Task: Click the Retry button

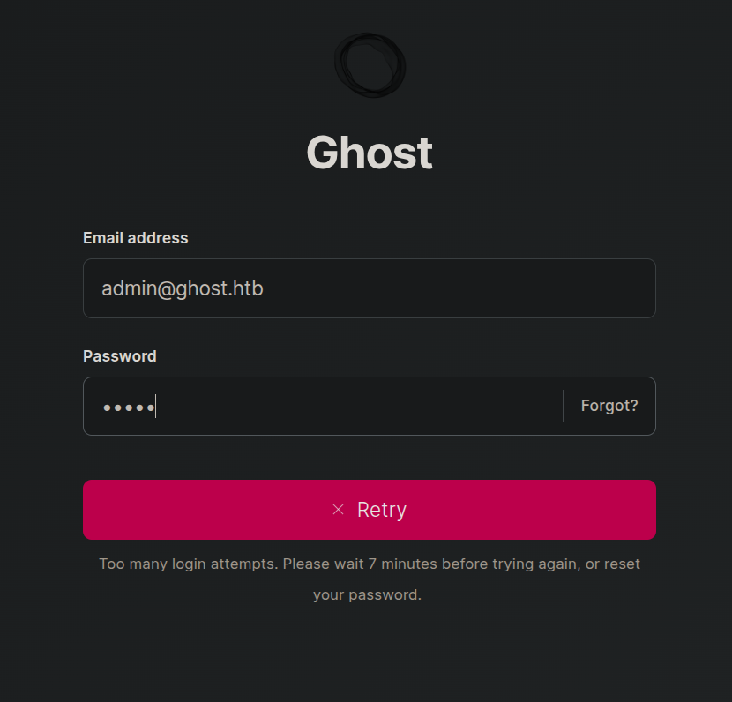Action: click(x=370, y=510)
